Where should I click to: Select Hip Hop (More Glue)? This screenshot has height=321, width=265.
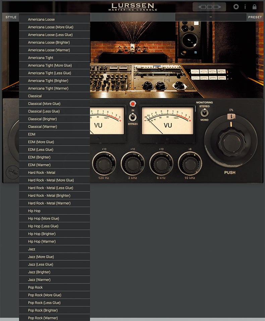point(54,218)
